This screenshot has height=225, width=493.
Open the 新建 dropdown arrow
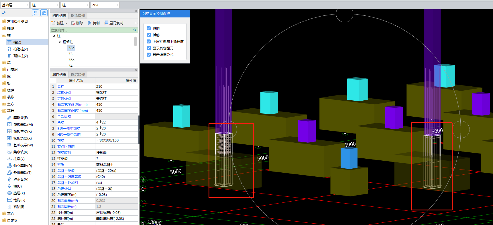pos(66,23)
